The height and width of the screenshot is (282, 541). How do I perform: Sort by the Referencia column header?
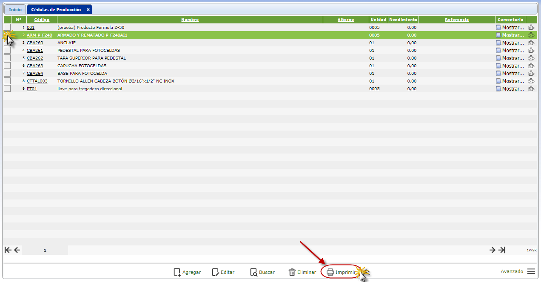pos(457,20)
